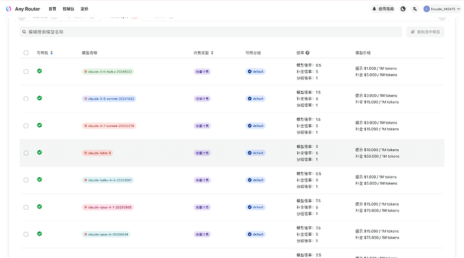Toggle the dark/light theme icon
This screenshot has height=258, width=464.
pos(403,9)
